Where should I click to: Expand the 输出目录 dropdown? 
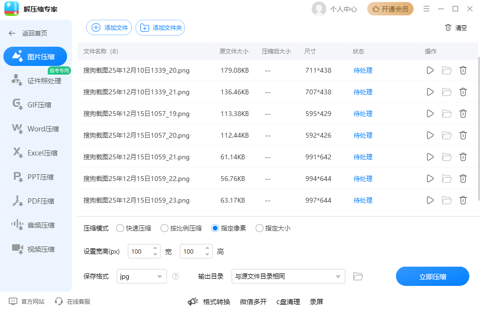click(x=287, y=276)
